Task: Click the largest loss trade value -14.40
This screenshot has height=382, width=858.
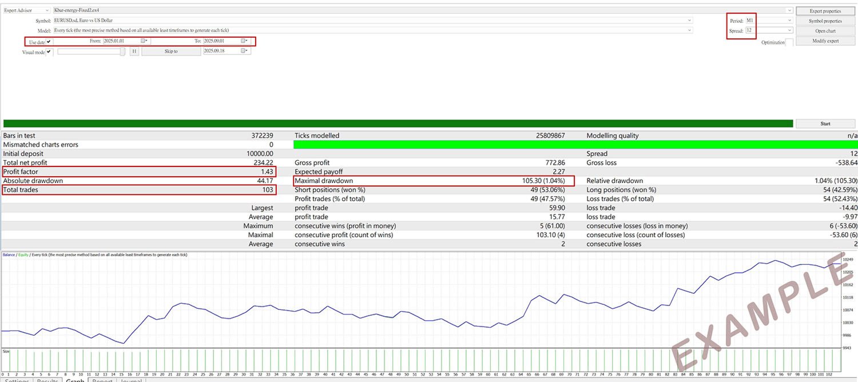Action: click(x=848, y=208)
